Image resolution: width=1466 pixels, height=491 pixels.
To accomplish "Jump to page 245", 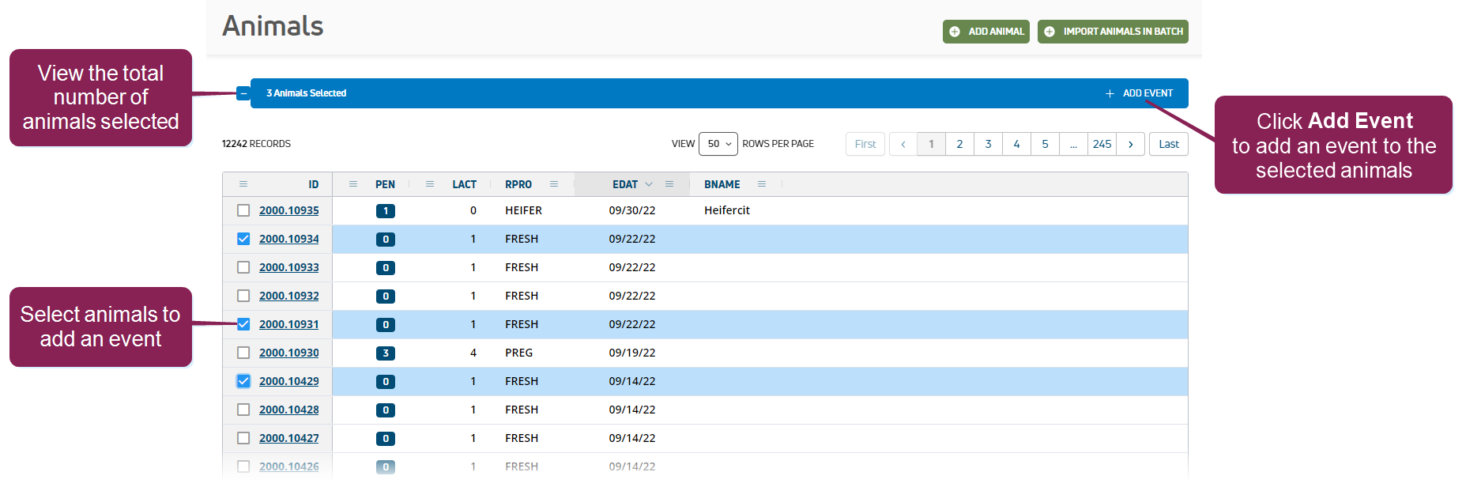I will click(x=1102, y=144).
